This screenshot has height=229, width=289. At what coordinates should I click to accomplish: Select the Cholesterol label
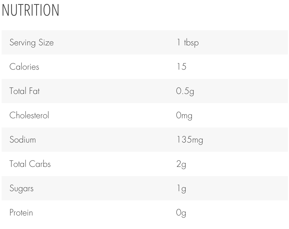[29, 115]
